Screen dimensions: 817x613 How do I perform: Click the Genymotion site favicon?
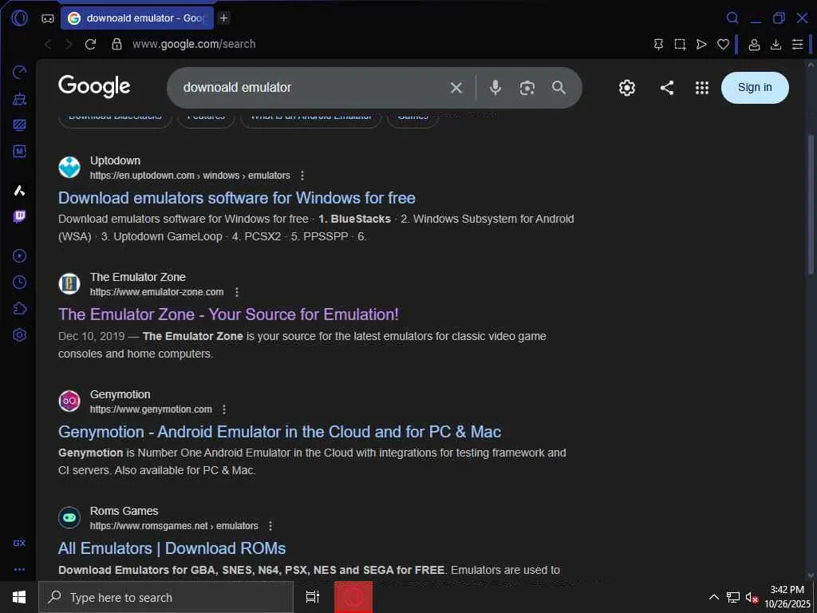click(x=69, y=401)
